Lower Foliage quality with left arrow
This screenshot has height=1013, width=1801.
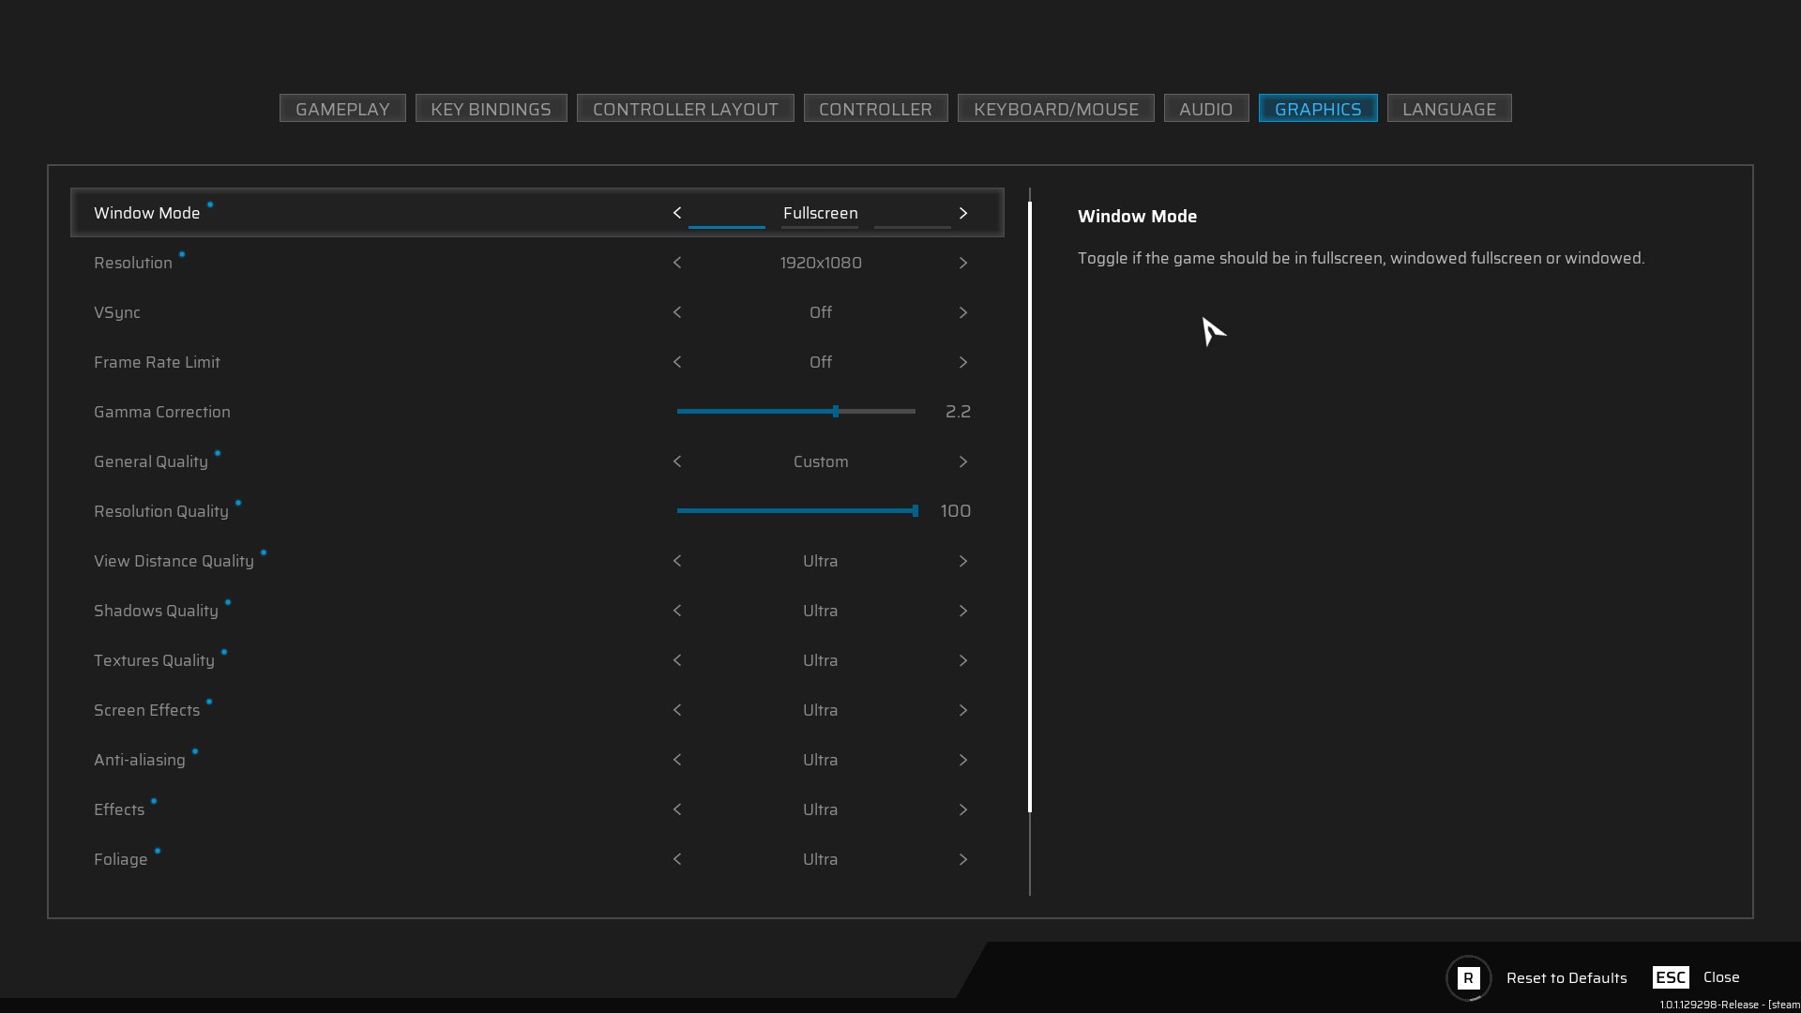676,859
